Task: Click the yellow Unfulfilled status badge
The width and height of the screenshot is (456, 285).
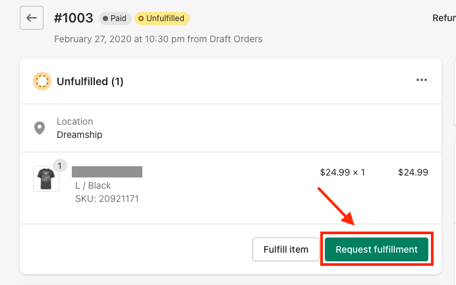Action: [x=161, y=18]
